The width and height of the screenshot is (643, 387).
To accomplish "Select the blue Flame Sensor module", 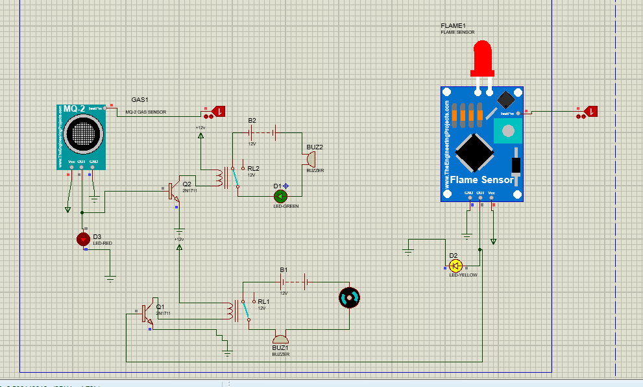I will tap(482, 144).
